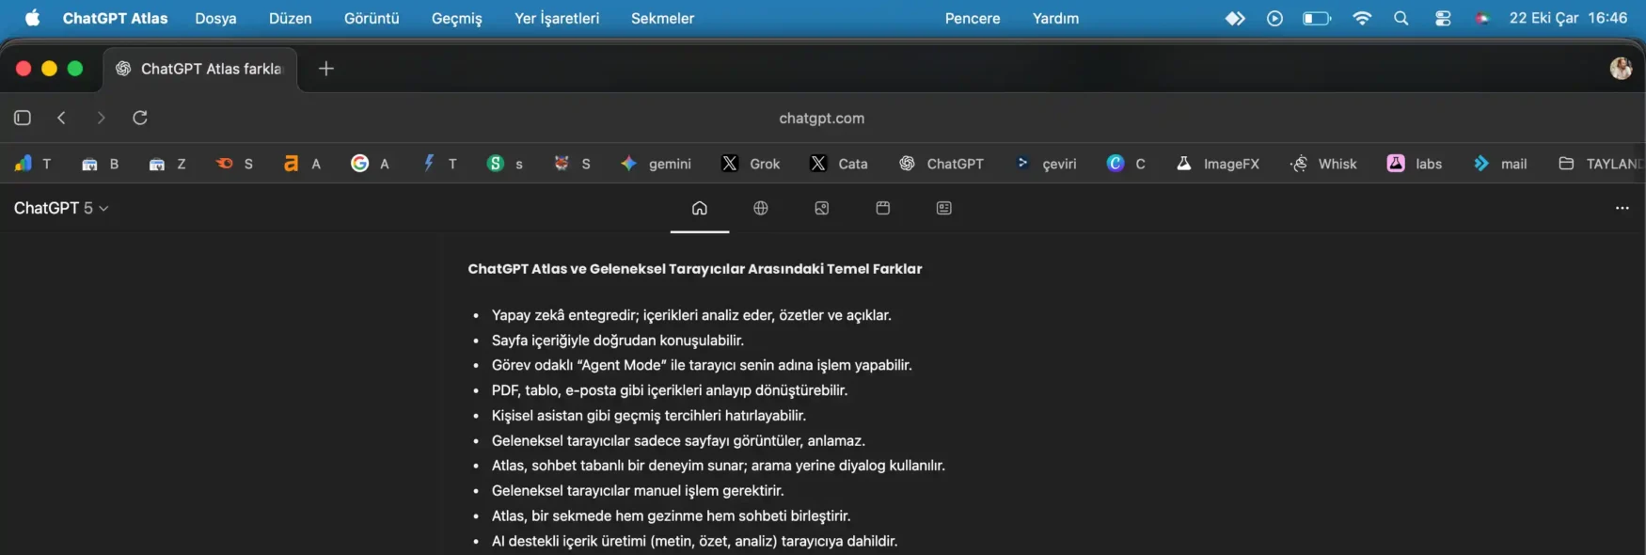The width and height of the screenshot is (1646, 555).
Task: Expand the ChatGPT 5 model selector
Action: pos(61,208)
